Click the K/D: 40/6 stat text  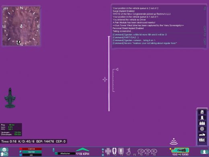(26, 141)
